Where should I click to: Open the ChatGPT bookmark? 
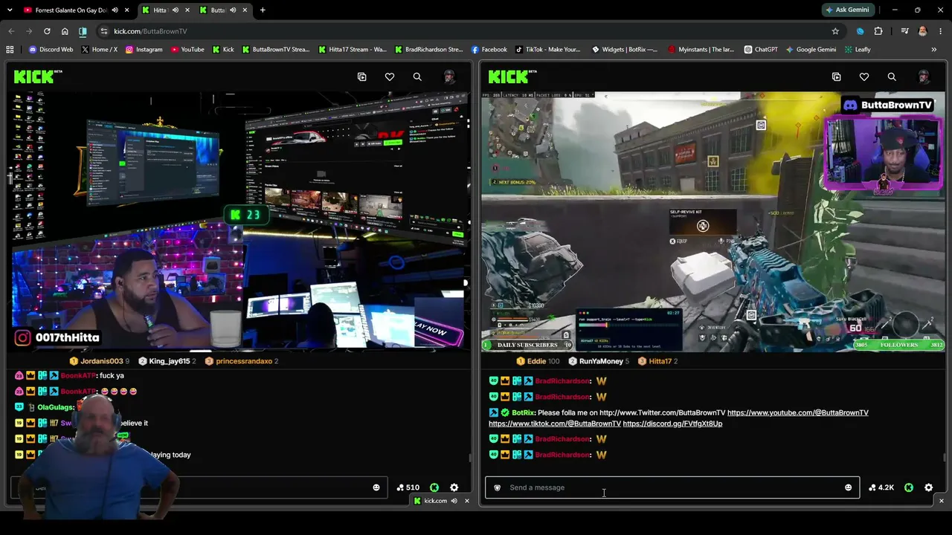click(761, 50)
